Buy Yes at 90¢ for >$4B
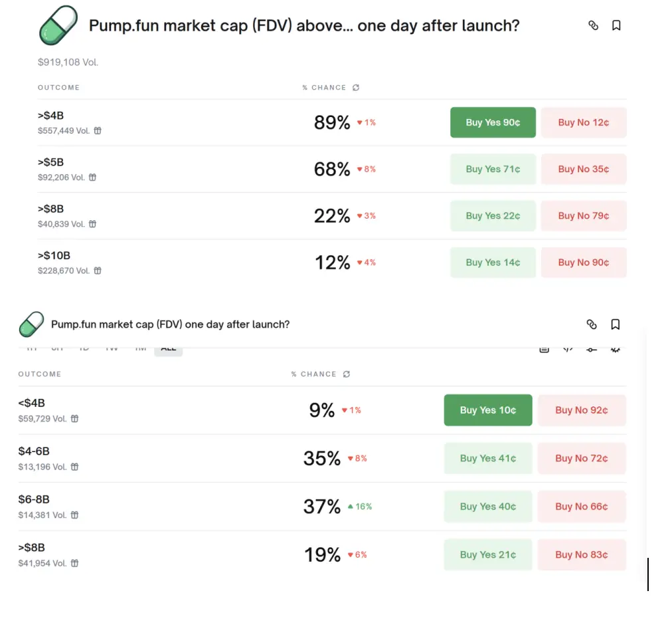666x621 pixels. pyautogui.click(x=493, y=122)
